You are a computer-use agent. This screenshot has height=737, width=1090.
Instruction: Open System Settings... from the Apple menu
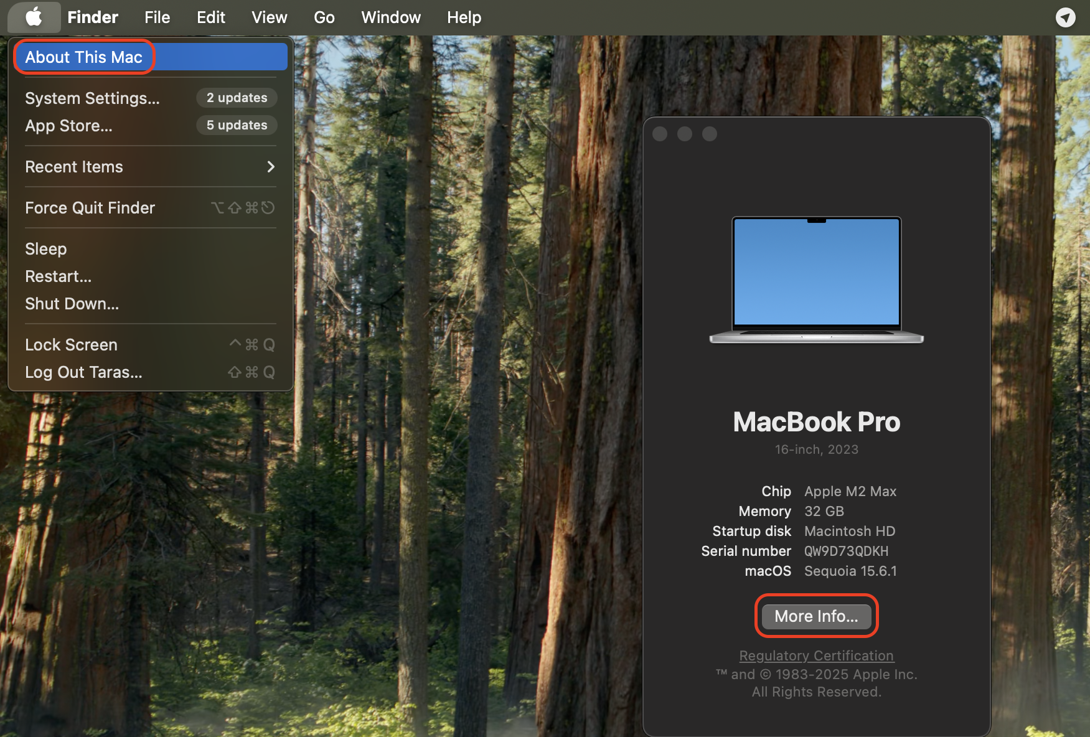(x=92, y=98)
